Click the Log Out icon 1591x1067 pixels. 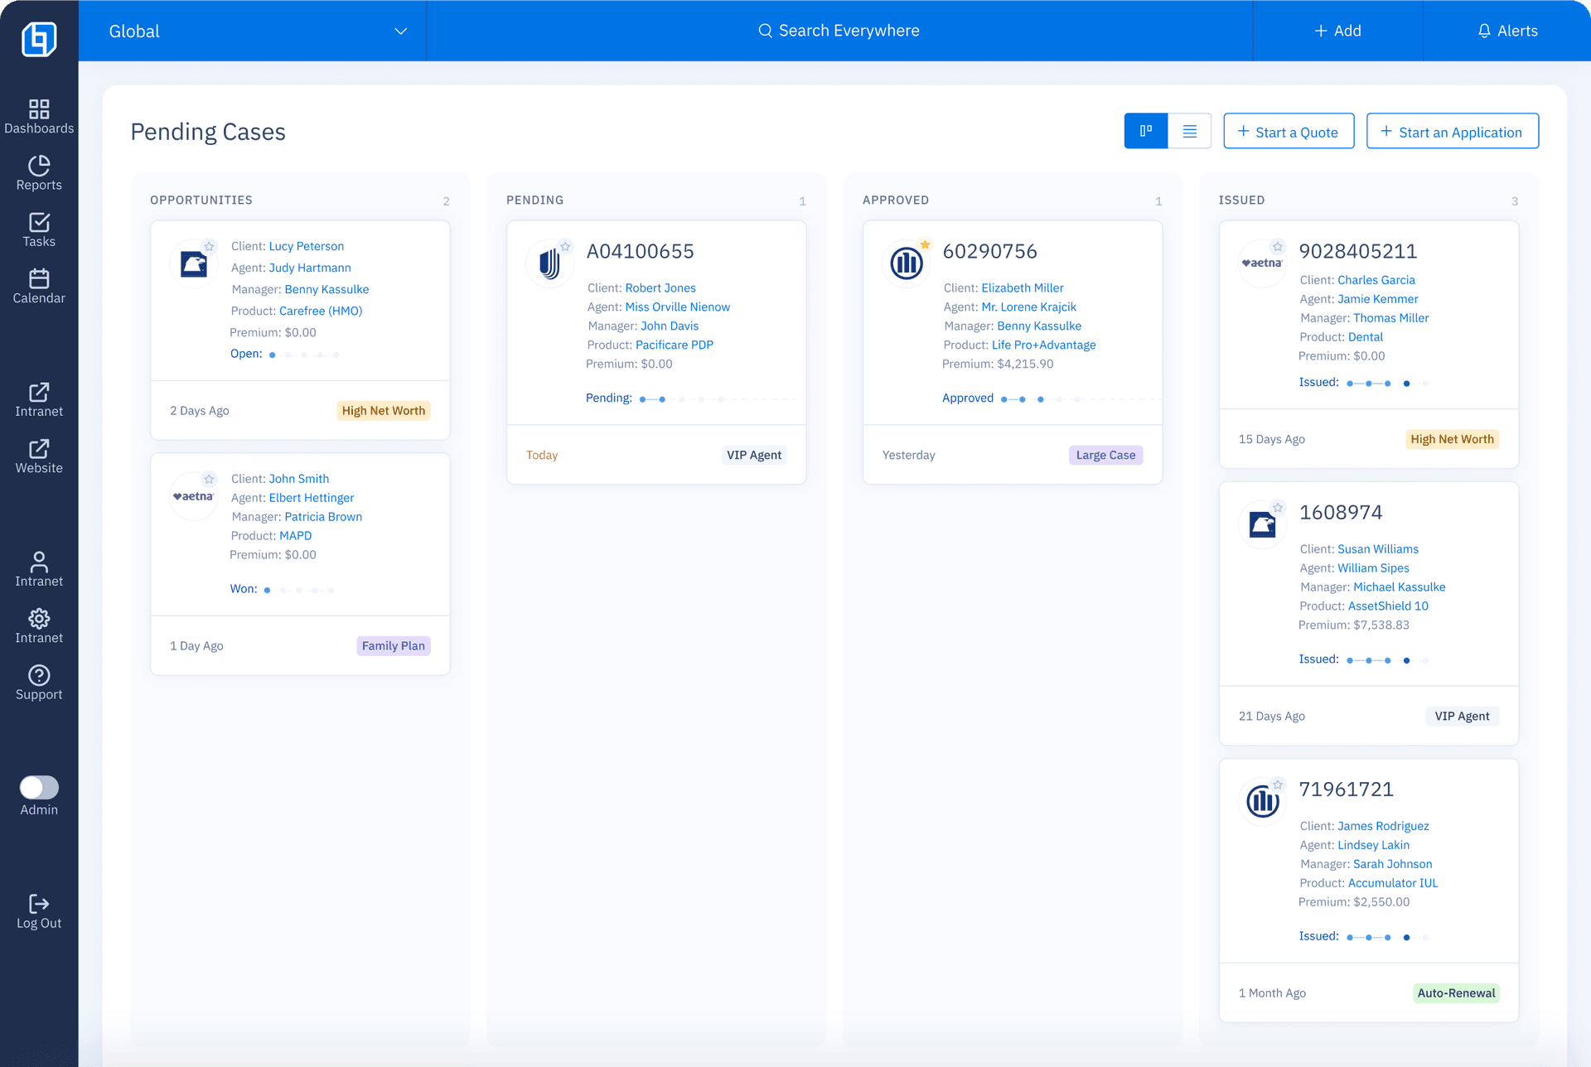click(x=39, y=904)
